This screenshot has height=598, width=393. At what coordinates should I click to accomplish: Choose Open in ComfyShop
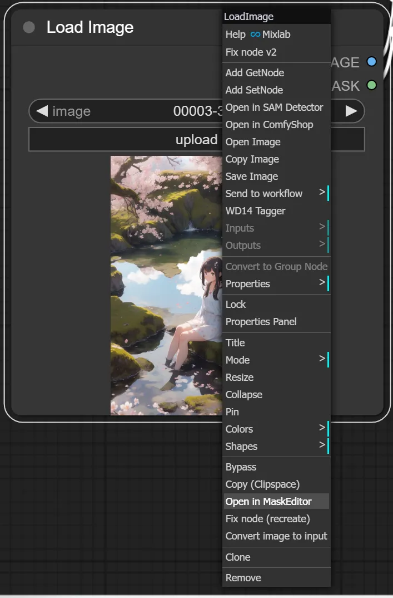(x=276, y=125)
